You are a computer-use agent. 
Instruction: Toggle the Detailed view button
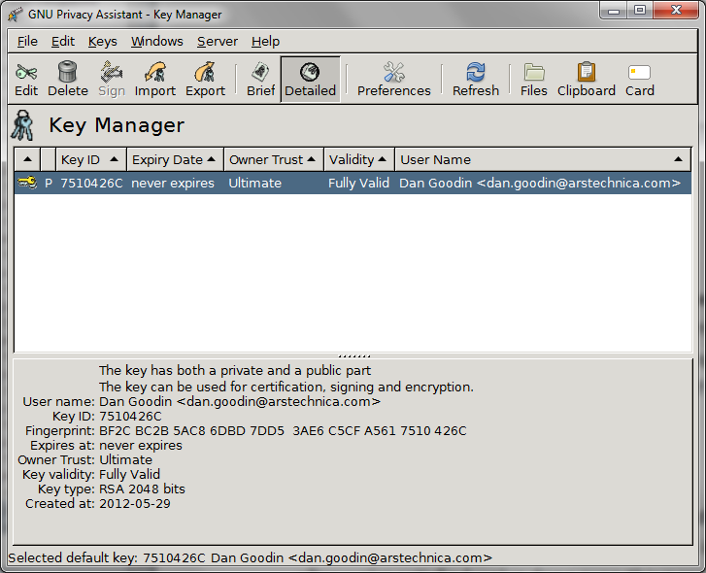point(310,80)
